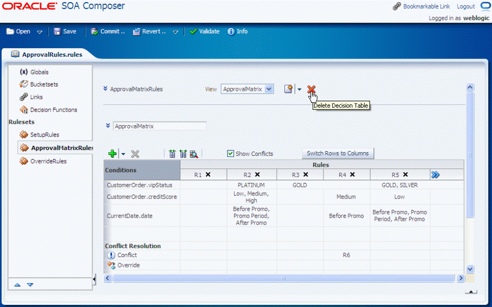The width and height of the screenshot is (492, 307).
Task: Click the Commit toolbar button
Action: (x=108, y=31)
